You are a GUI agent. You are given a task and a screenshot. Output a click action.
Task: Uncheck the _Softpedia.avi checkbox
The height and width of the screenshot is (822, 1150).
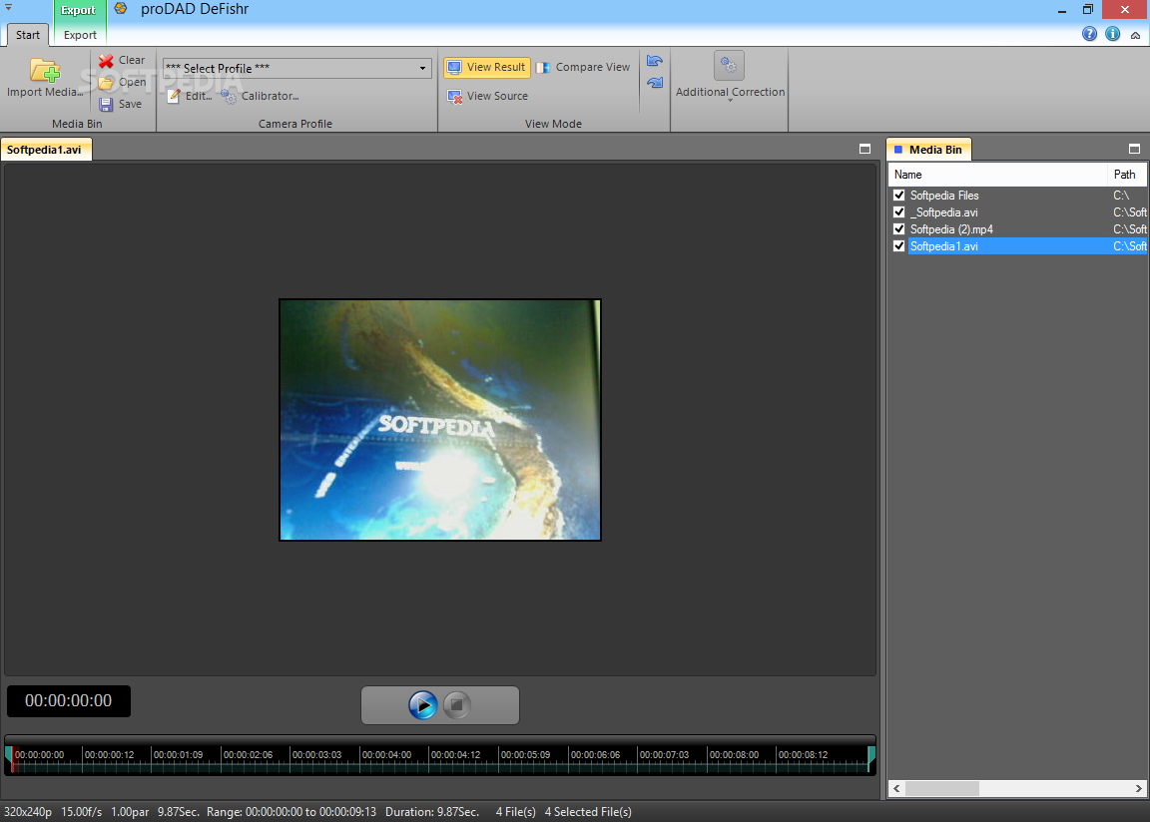[898, 211]
